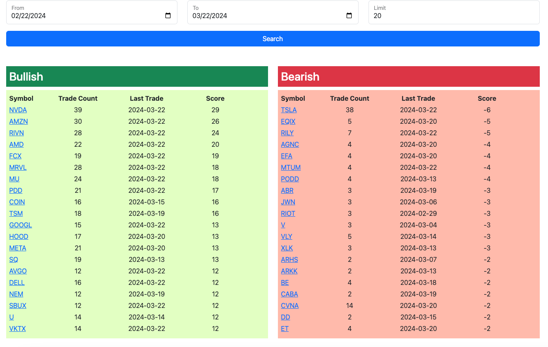Open the SBUX symbol link
This screenshot has height=347, width=548.
click(x=18, y=305)
